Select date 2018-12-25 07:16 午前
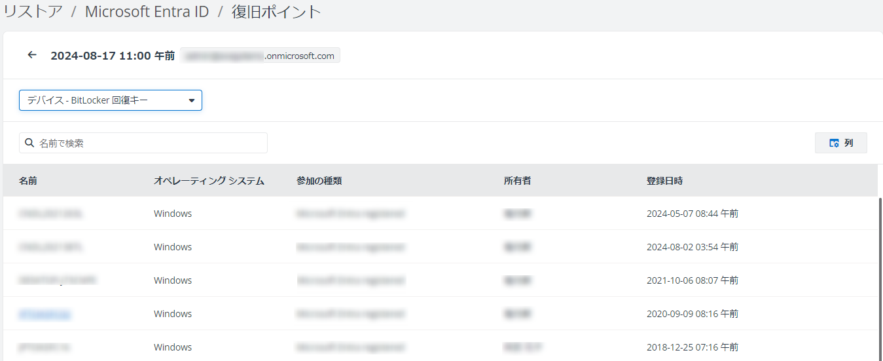Image resolution: width=883 pixels, height=361 pixels. pyautogui.click(x=693, y=347)
